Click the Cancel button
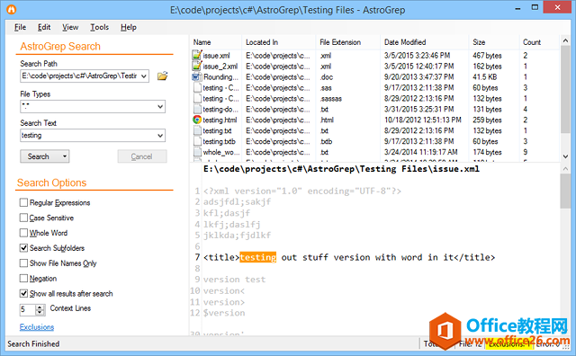This screenshot has height=356, width=576. pos(142,156)
